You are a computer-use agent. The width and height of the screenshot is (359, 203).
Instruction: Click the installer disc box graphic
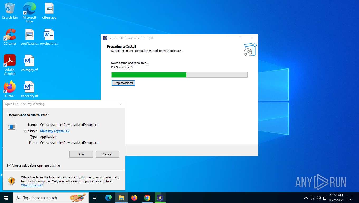point(250,50)
